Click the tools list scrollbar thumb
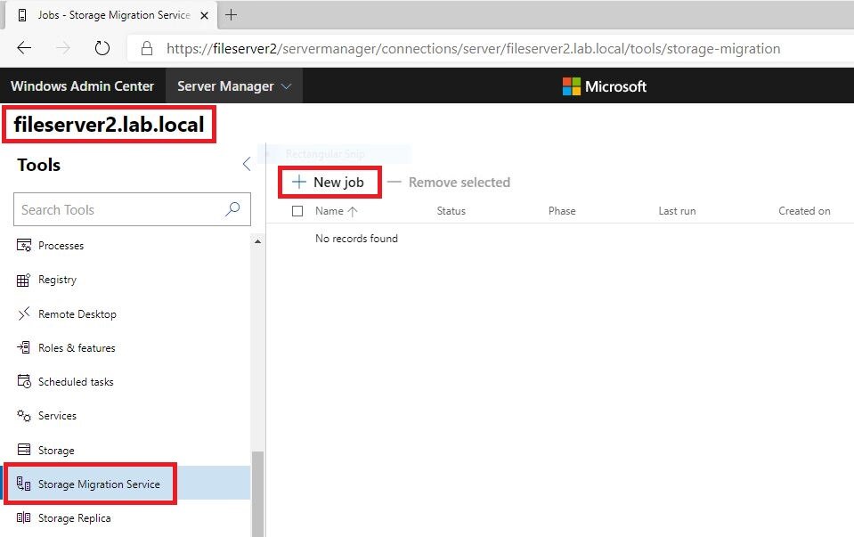This screenshot has height=537, width=854. pyautogui.click(x=257, y=492)
